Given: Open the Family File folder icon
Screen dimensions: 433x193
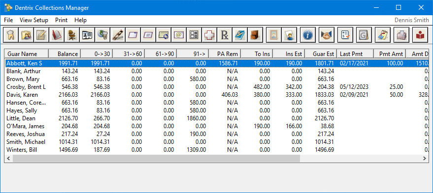Looking at the screenshot, I should coord(26,35).
